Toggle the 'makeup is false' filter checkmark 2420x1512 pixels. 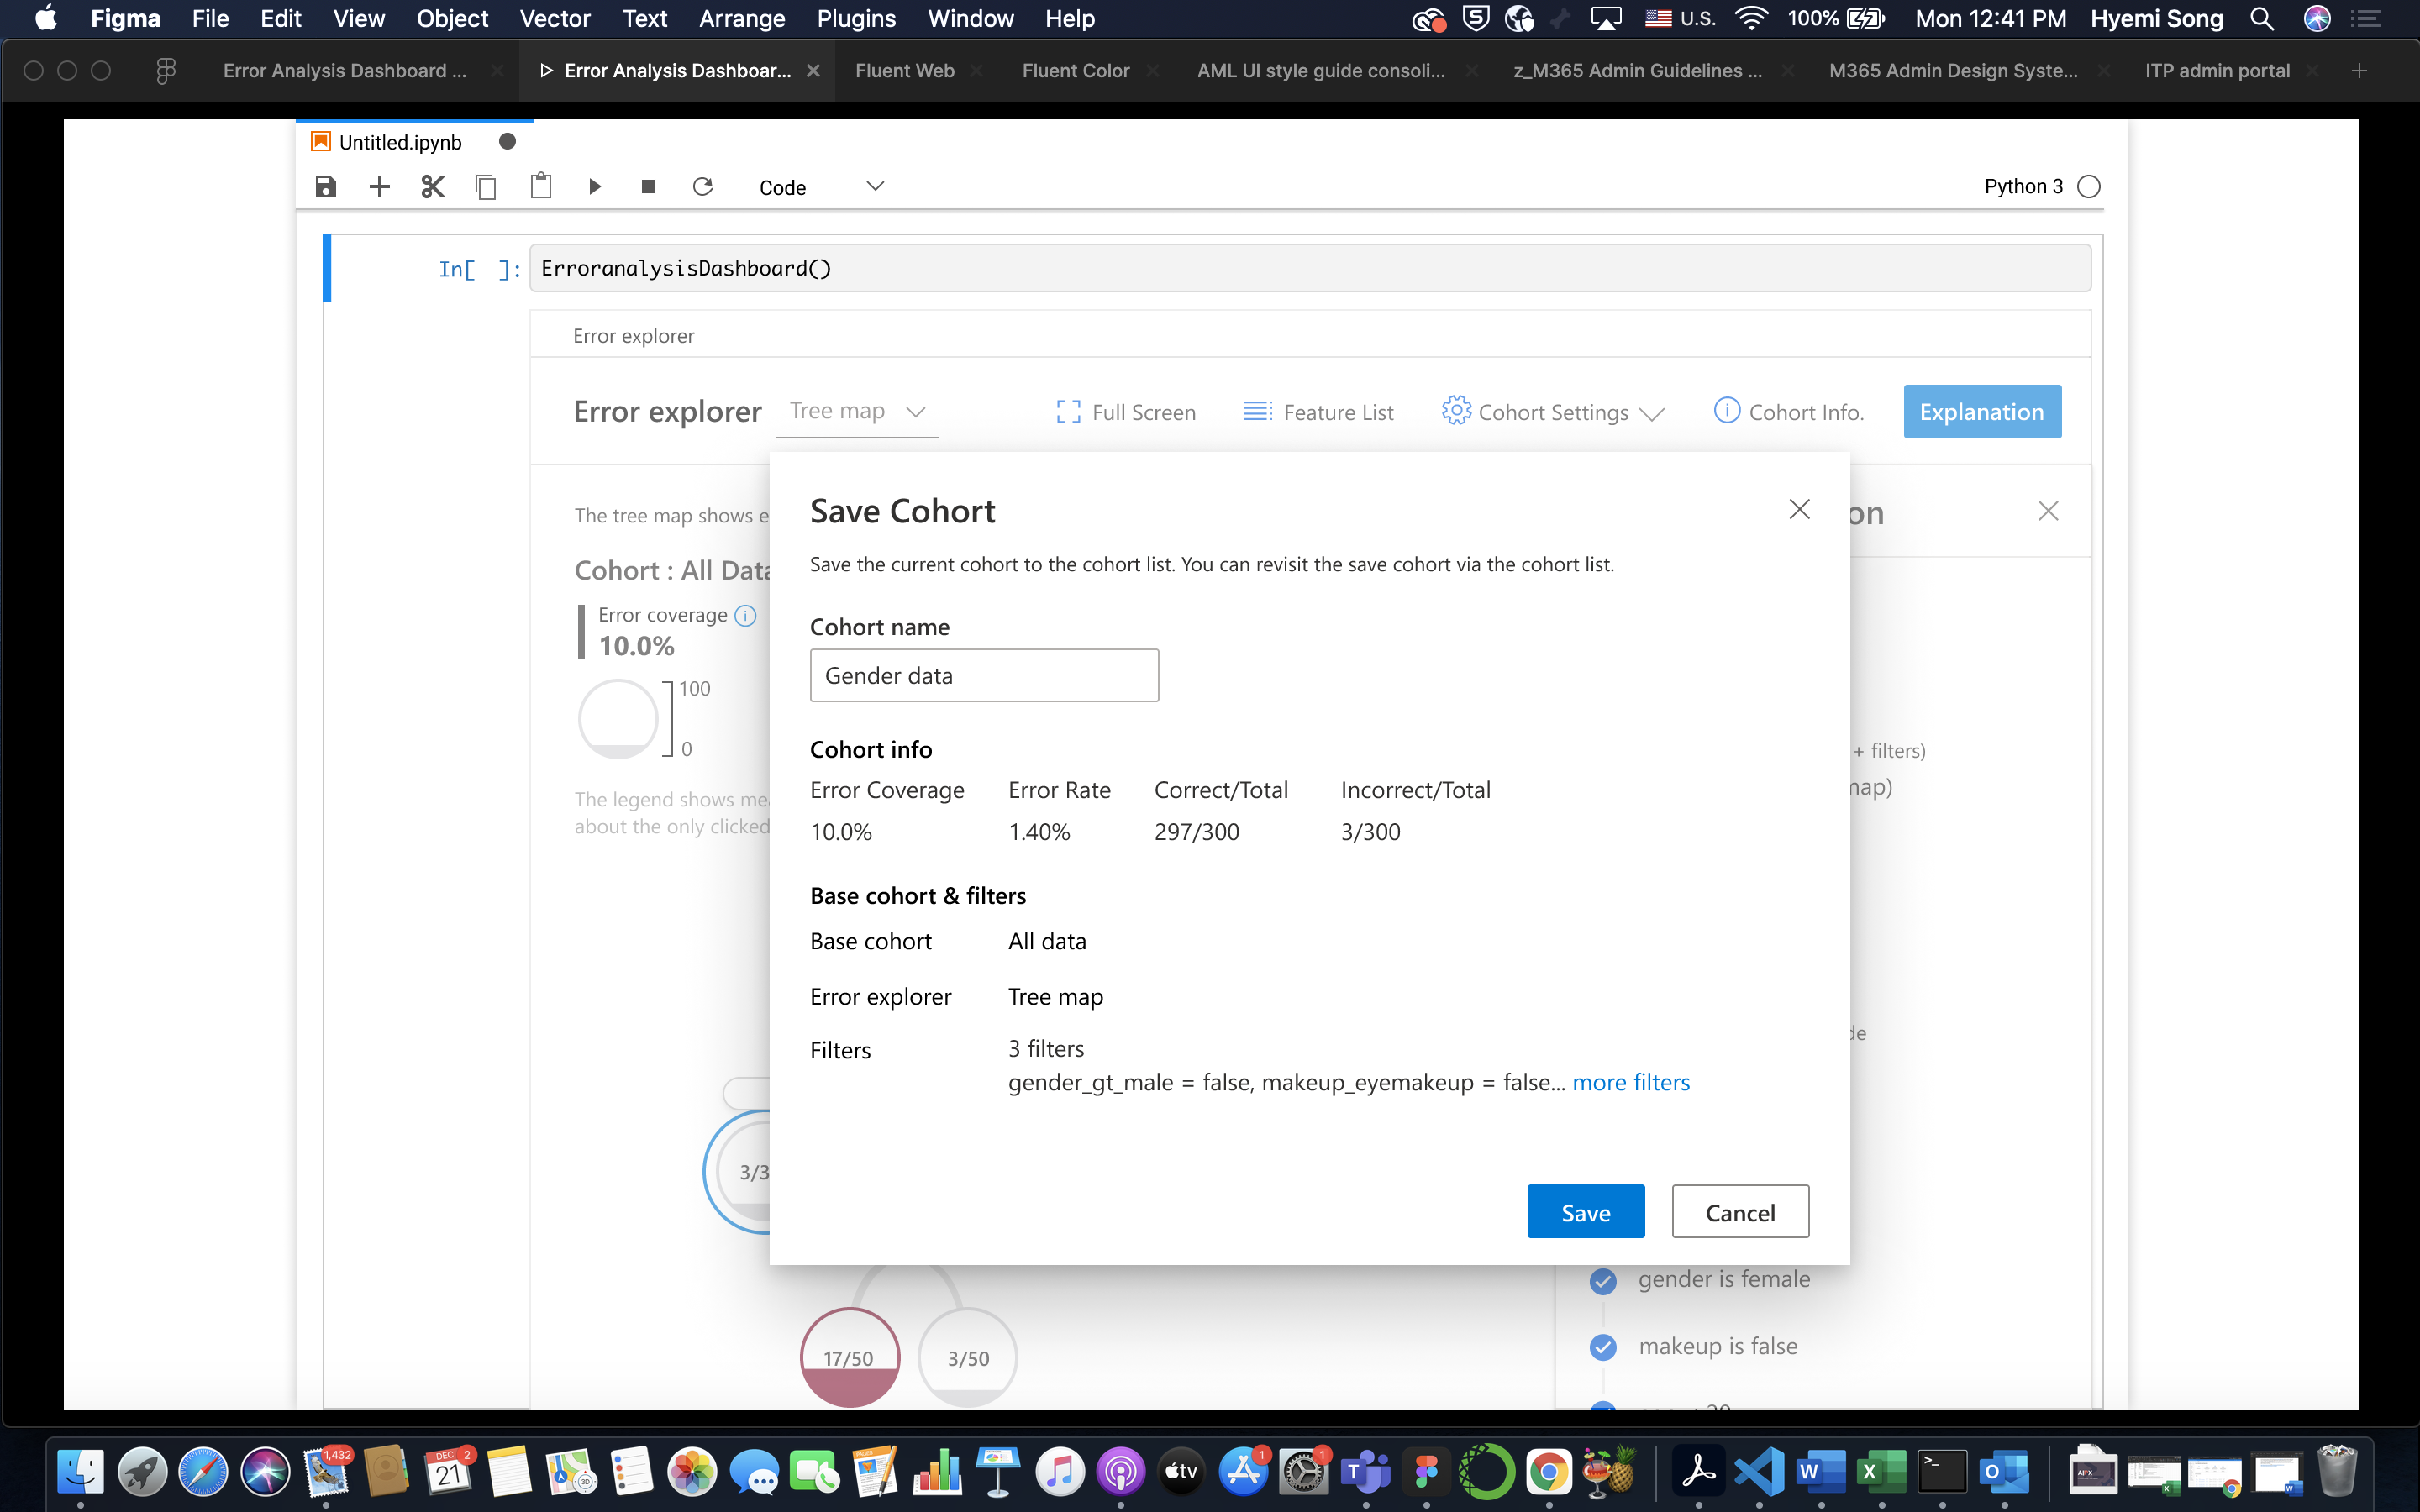(x=1604, y=1346)
